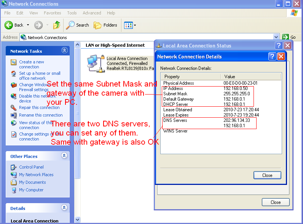Click help icon in Local Area Connection Status
The image size is (303, 224).
(x=279, y=46)
